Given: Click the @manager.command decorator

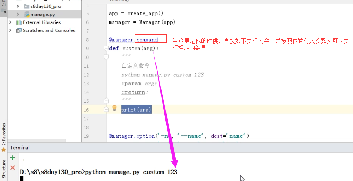Looking at the screenshot, I should tap(133, 40).
